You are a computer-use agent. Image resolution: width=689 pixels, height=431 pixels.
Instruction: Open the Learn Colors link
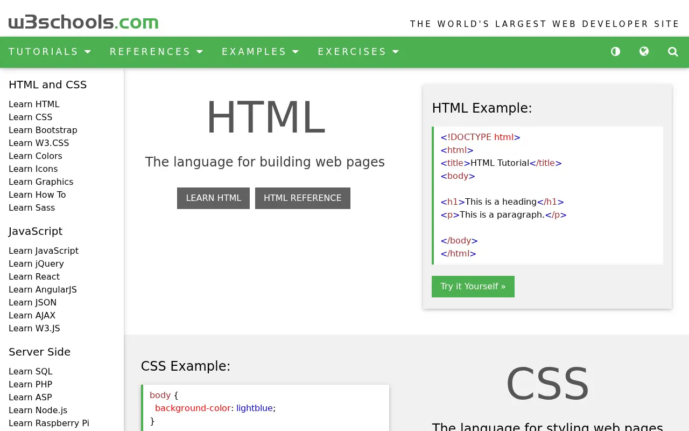coord(36,156)
